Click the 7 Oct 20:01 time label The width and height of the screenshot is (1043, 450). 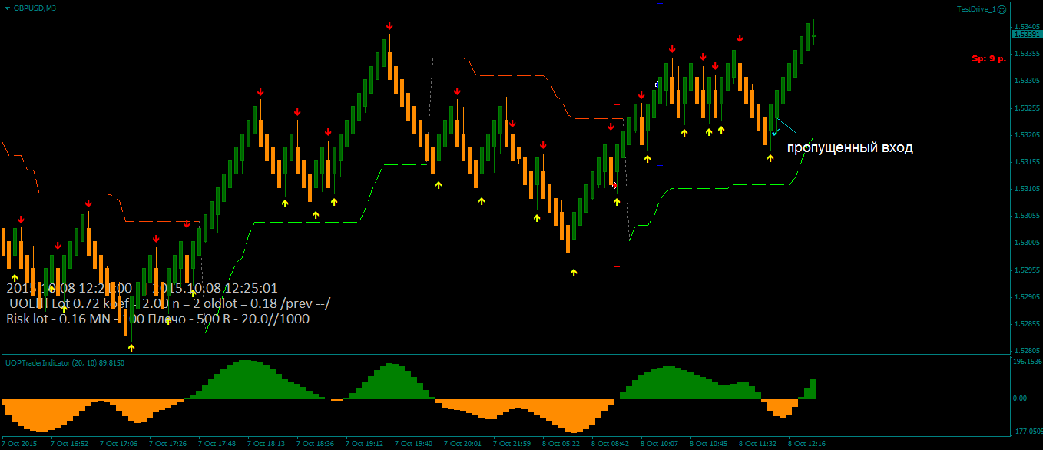coord(463,443)
